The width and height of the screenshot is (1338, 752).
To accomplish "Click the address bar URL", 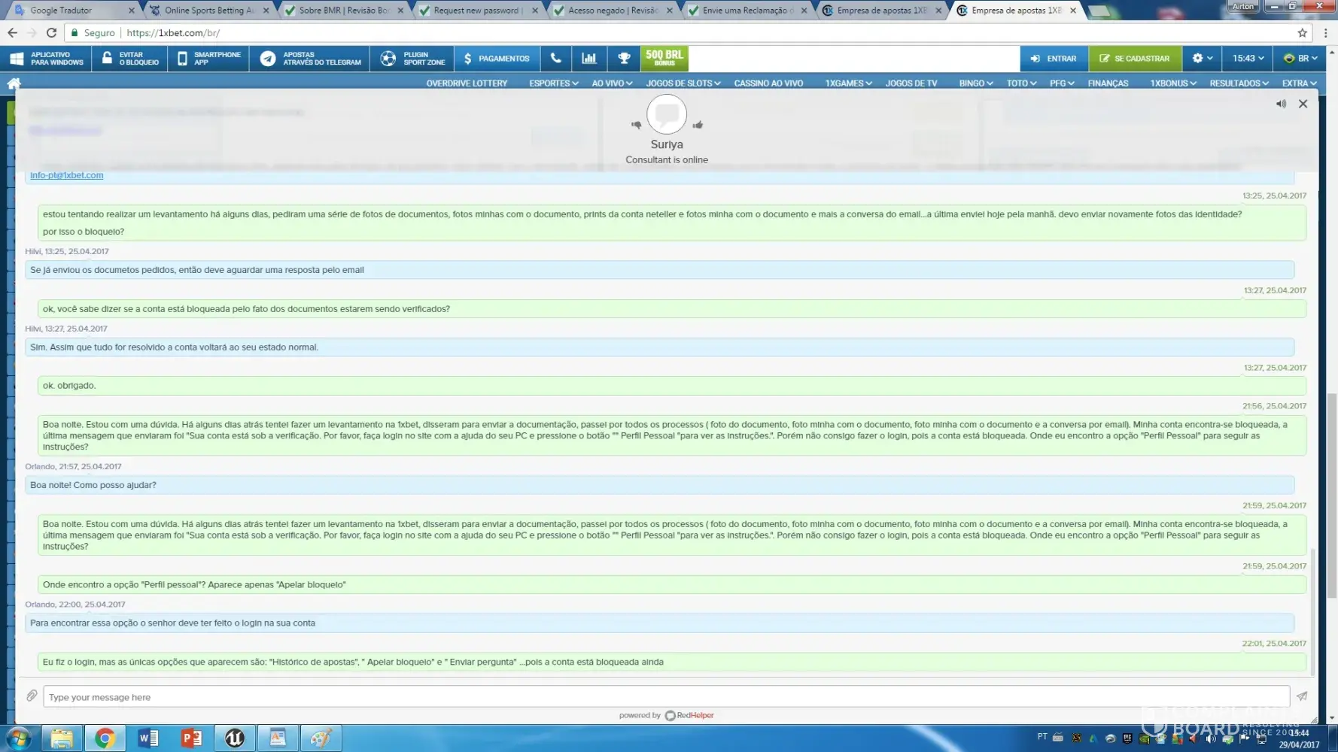I will 173,33.
